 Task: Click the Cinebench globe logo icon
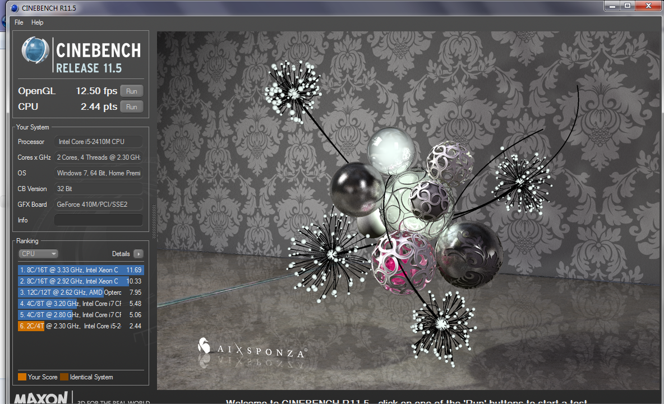tap(35, 50)
